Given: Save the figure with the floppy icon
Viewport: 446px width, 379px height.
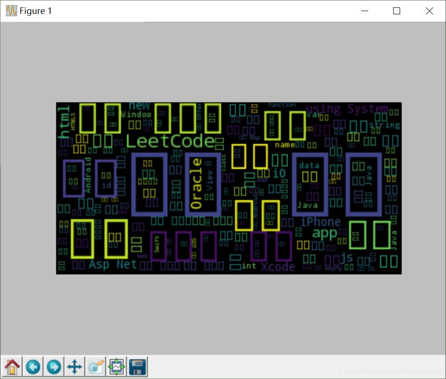Looking at the screenshot, I should (x=137, y=367).
